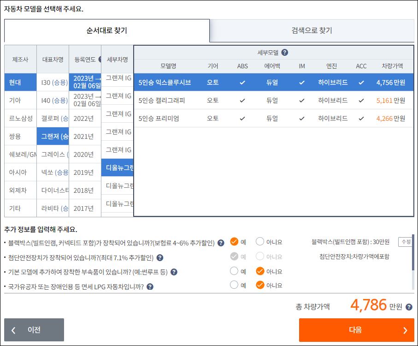Screen dimensions: 418x346
Task: Select 아니요 for 추가 부속품 question
Action: tap(260, 271)
